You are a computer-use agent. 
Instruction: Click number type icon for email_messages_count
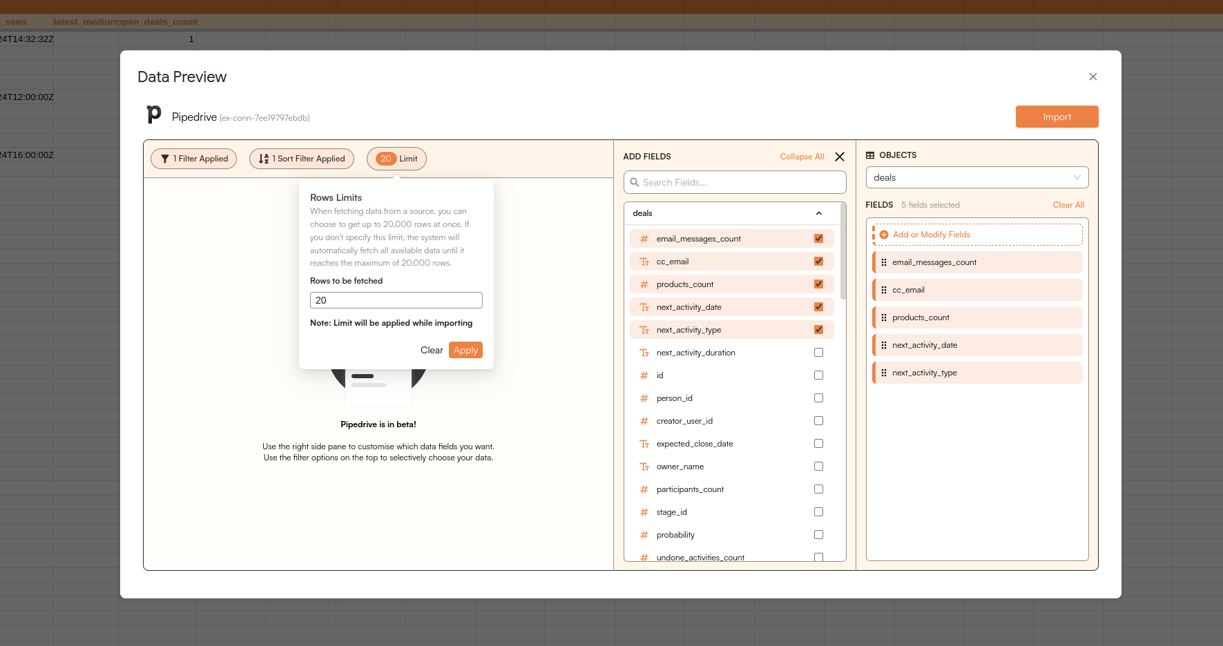[644, 239]
